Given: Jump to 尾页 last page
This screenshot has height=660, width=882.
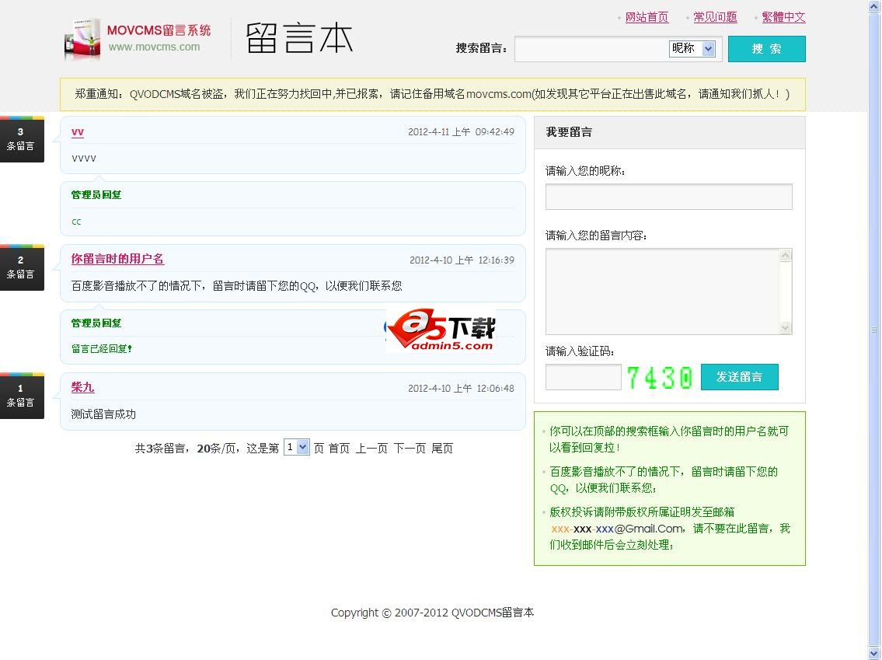Looking at the screenshot, I should (x=442, y=449).
